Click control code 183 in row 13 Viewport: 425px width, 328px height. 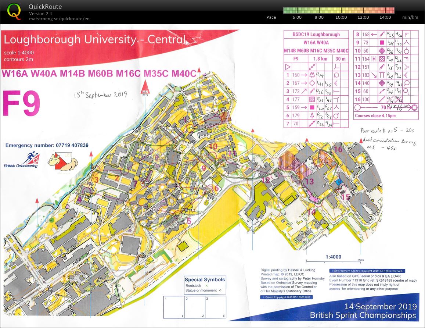(x=365, y=75)
